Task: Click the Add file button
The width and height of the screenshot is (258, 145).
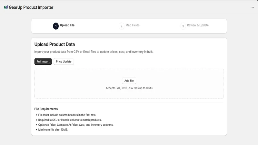Action: tap(129, 81)
